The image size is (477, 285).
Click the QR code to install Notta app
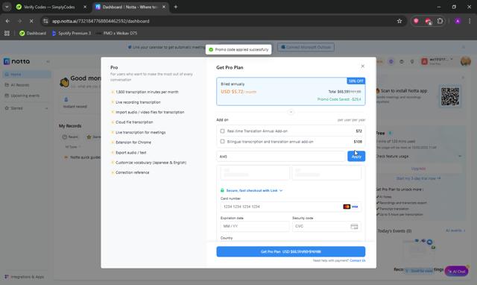point(450,96)
